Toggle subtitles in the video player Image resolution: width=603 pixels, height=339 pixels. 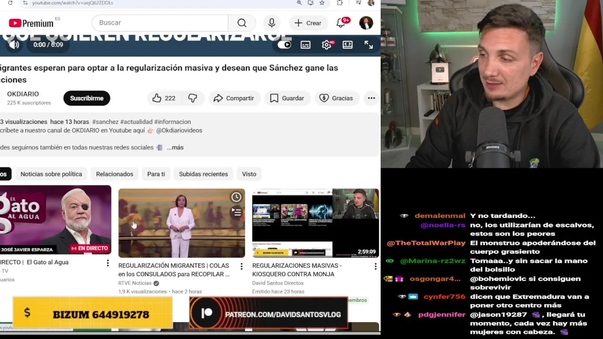click(305, 45)
